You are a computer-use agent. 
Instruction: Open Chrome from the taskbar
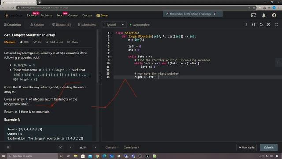click(97, 156)
